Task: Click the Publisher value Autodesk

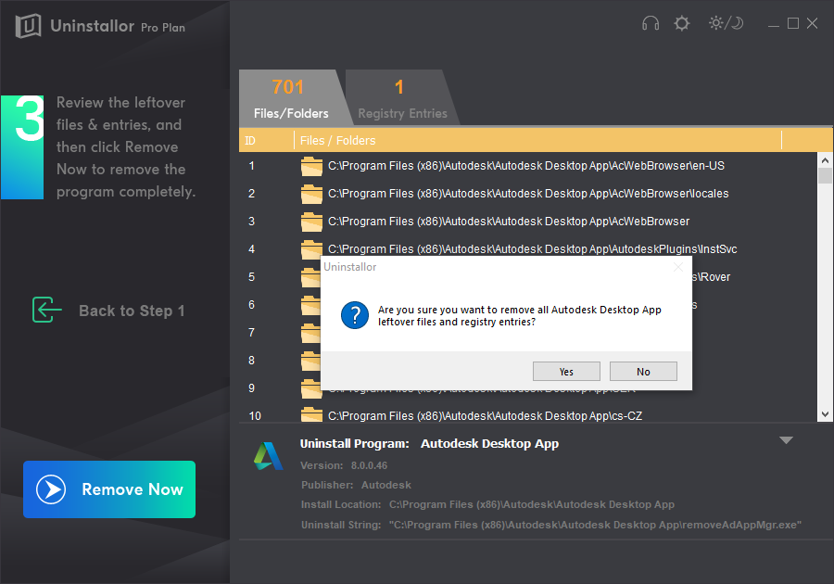Action: point(386,485)
